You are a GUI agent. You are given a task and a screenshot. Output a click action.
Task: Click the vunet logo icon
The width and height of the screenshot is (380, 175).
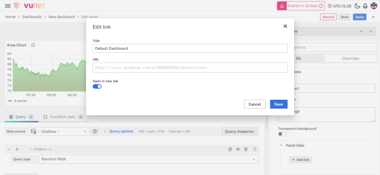(x=17, y=6)
